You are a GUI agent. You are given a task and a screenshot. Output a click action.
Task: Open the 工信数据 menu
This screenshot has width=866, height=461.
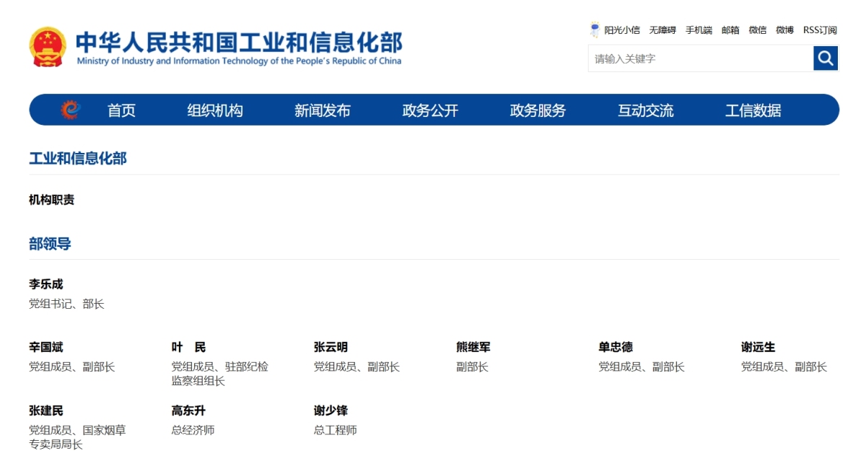(x=753, y=110)
